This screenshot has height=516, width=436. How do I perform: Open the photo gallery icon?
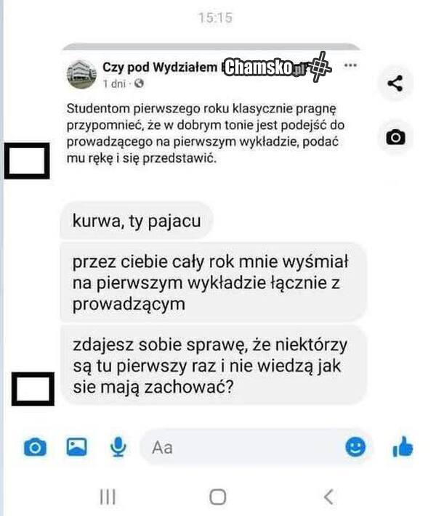[x=77, y=447]
